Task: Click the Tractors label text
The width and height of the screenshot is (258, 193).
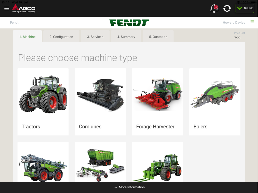Action: pos(31,127)
